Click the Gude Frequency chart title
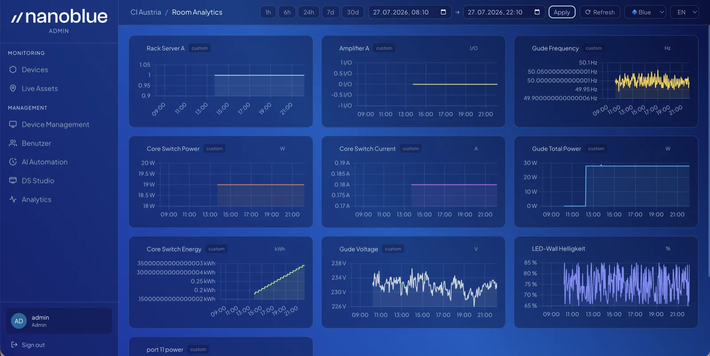The height and width of the screenshot is (356, 710). click(x=555, y=48)
